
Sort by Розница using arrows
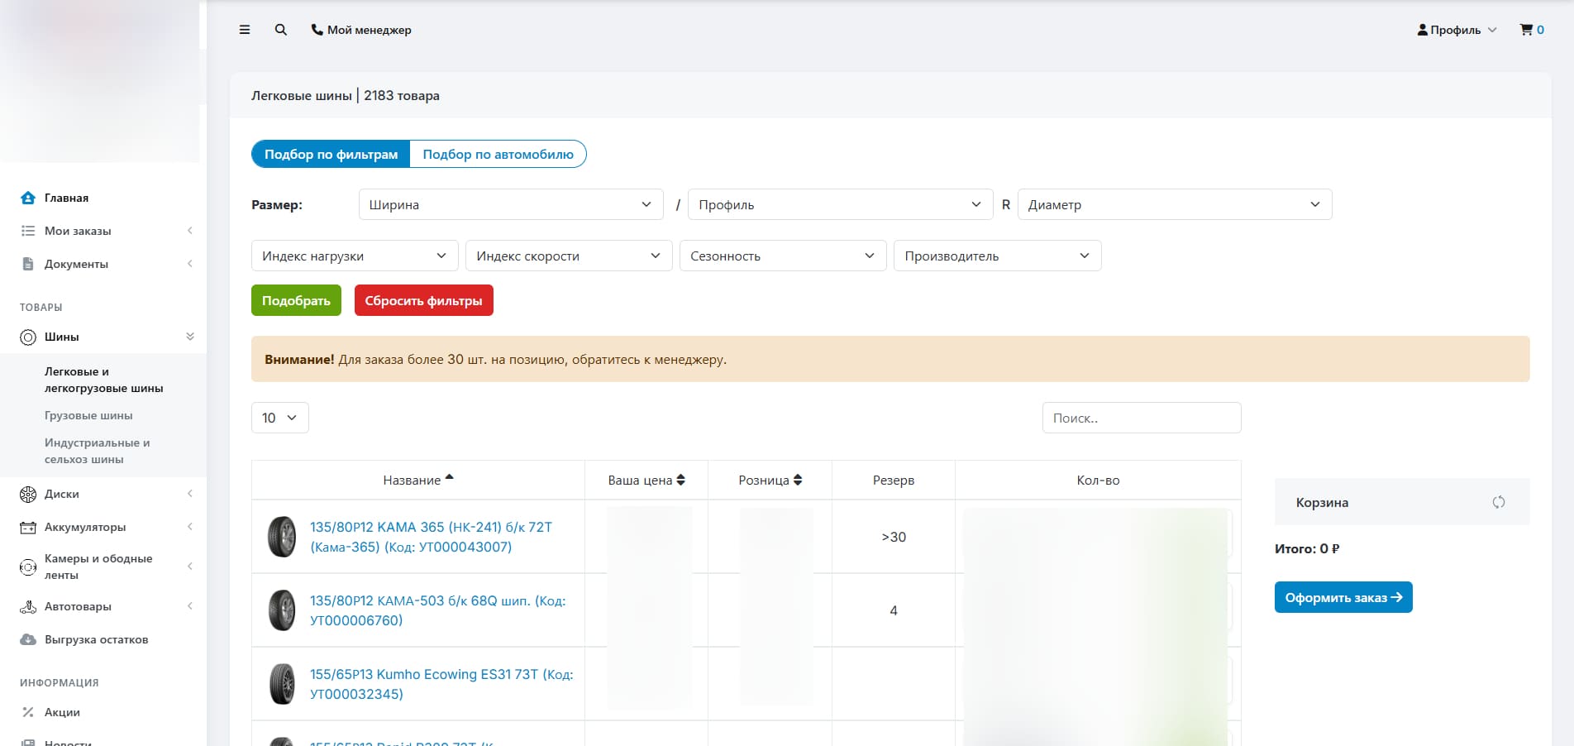[x=798, y=480]
